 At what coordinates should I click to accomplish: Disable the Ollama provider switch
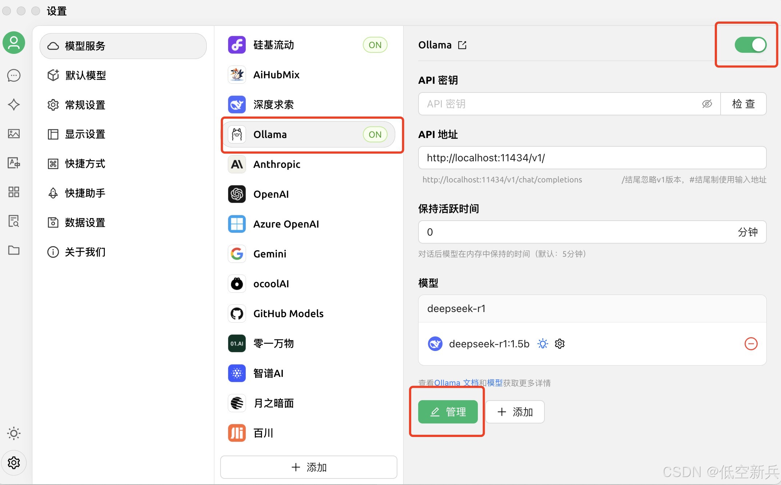[750, 45]
